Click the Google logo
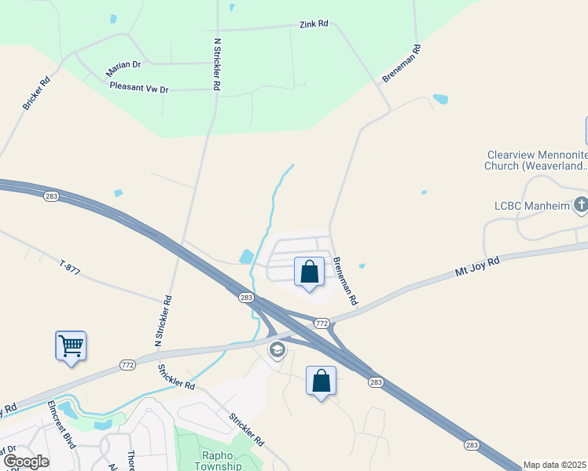This screenshot has width=588, height=471. (x=26, y=462)
